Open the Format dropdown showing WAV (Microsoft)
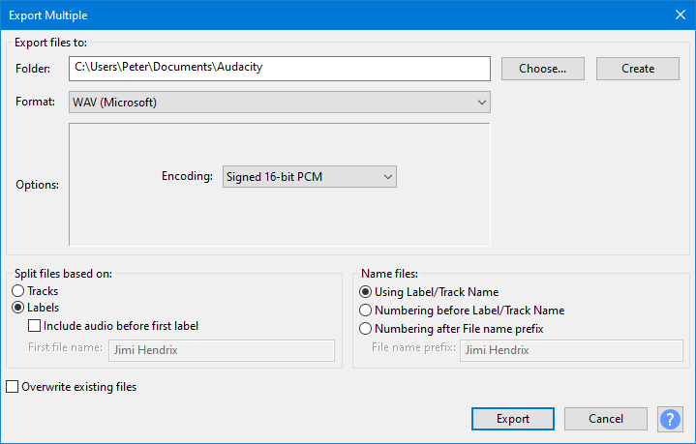696x444 pixels. coord(280,103)
